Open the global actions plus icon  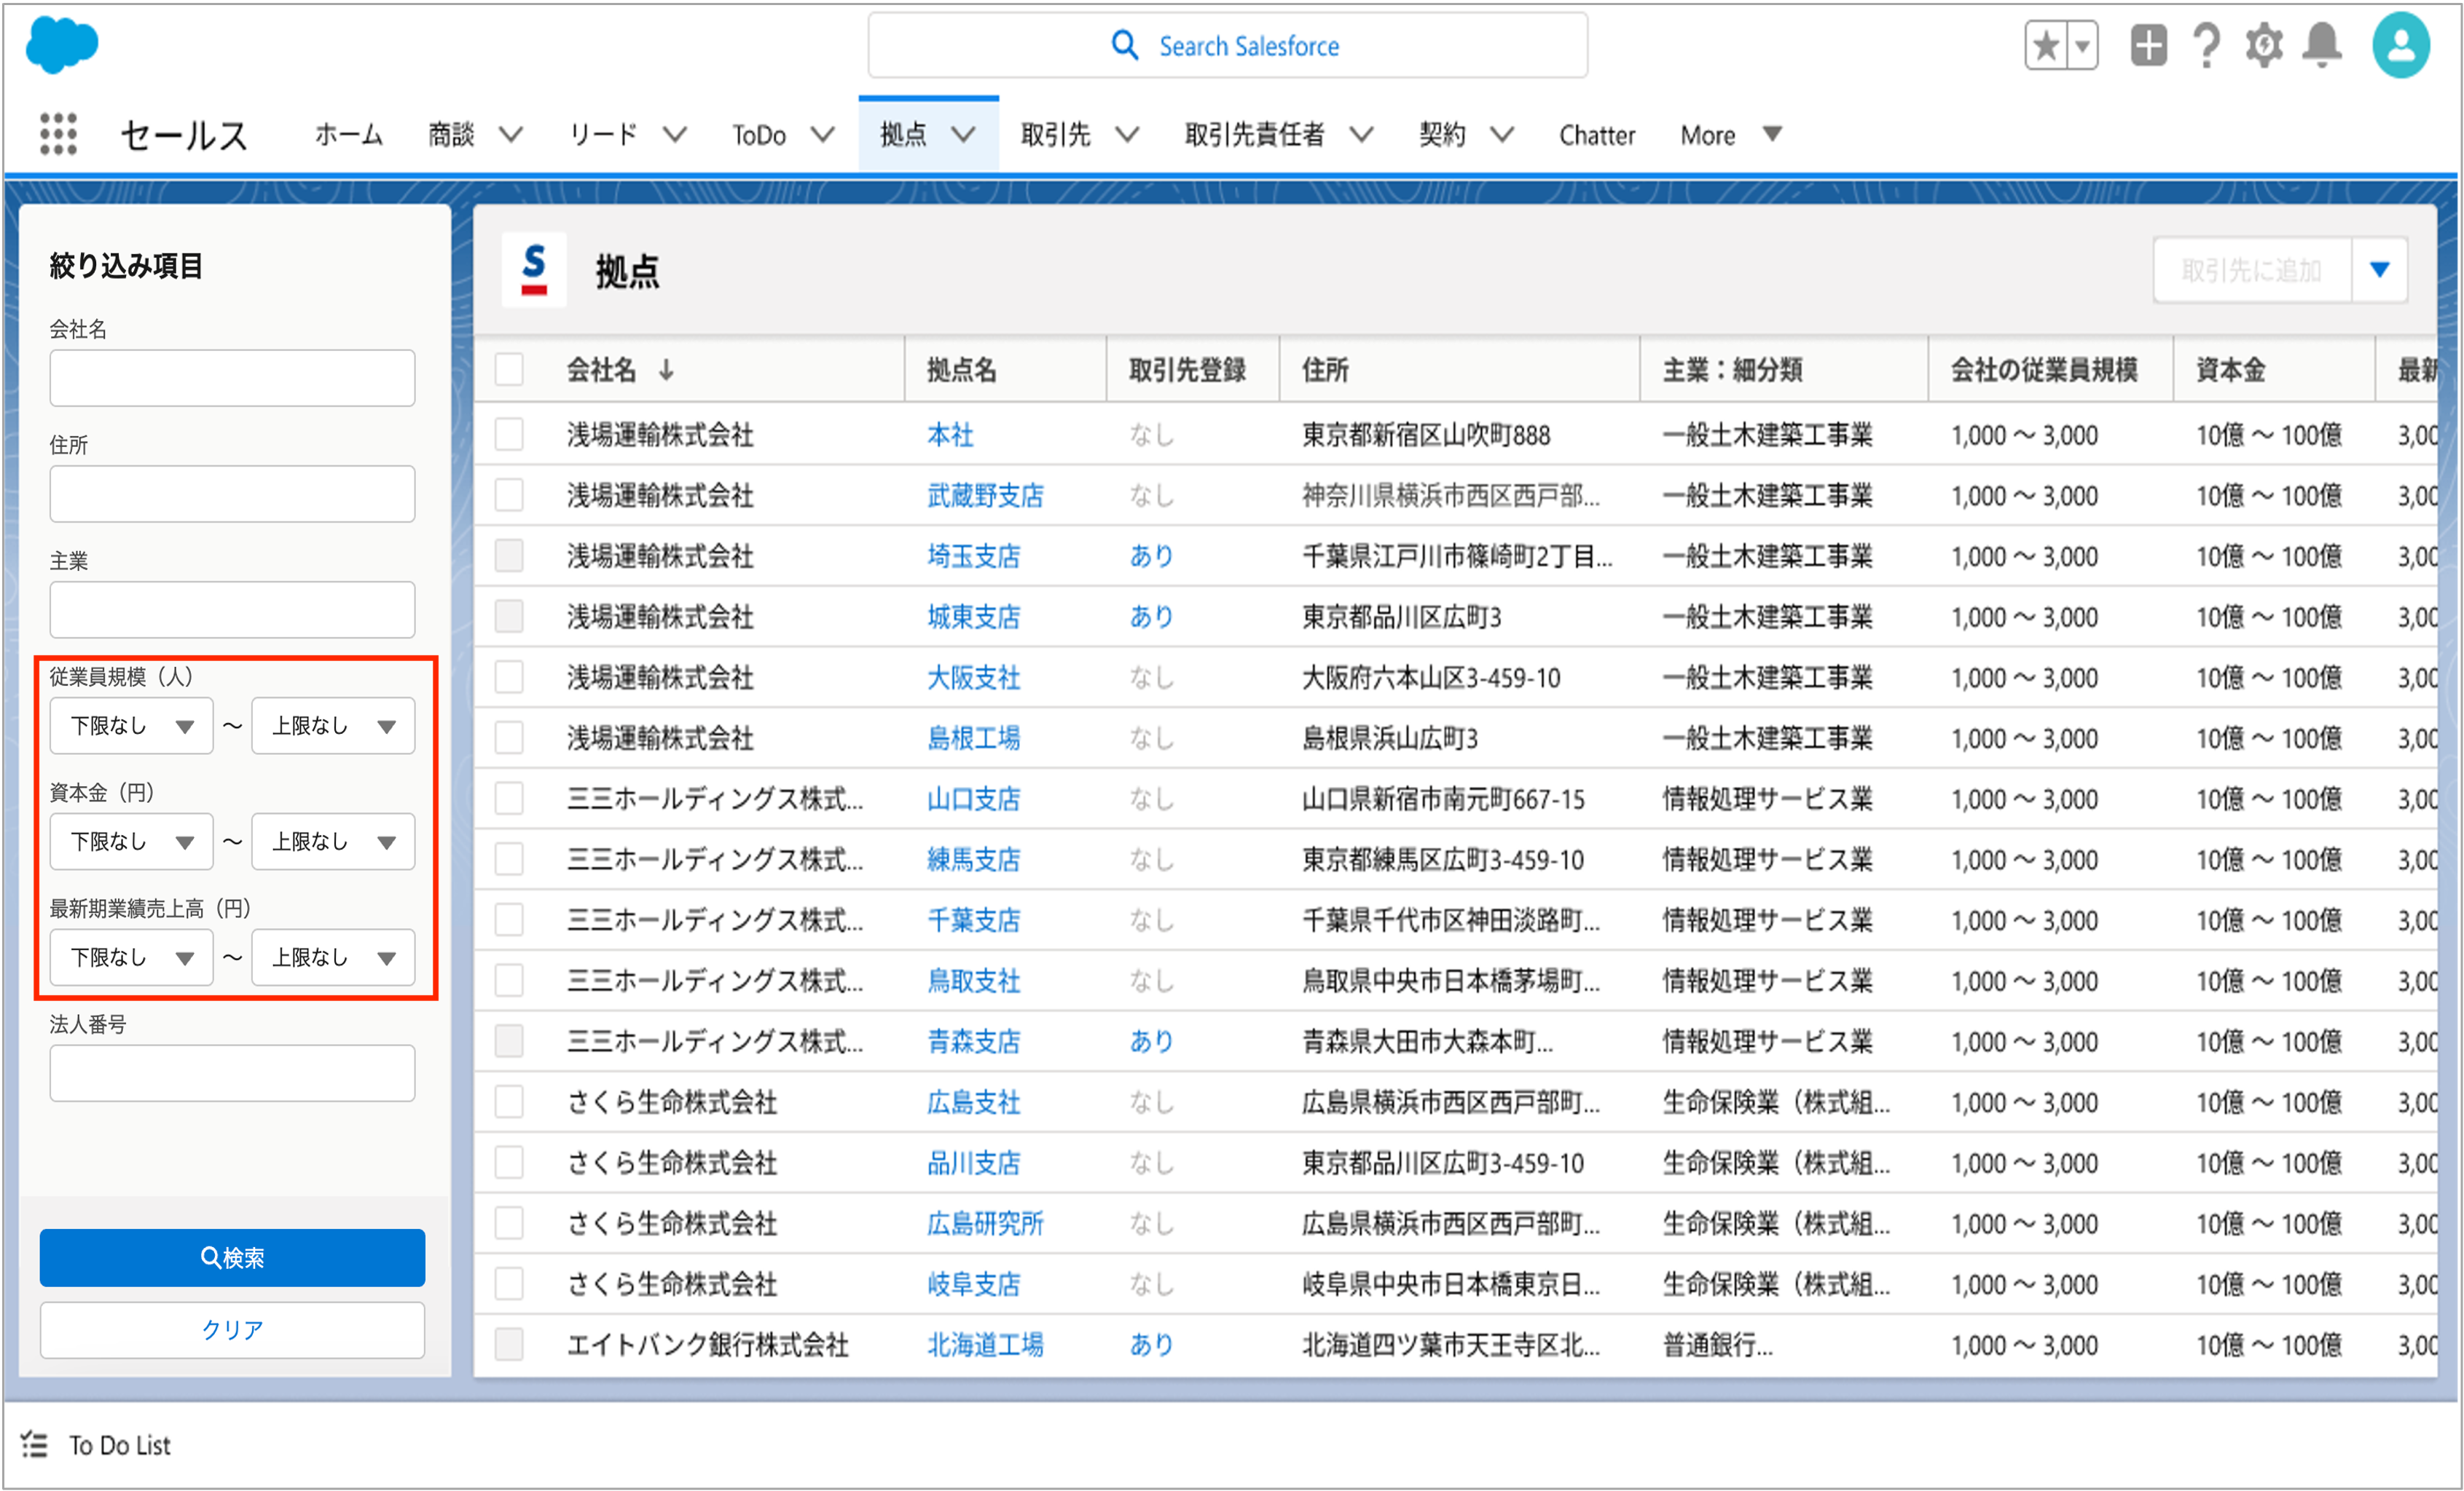(2148, 46)
